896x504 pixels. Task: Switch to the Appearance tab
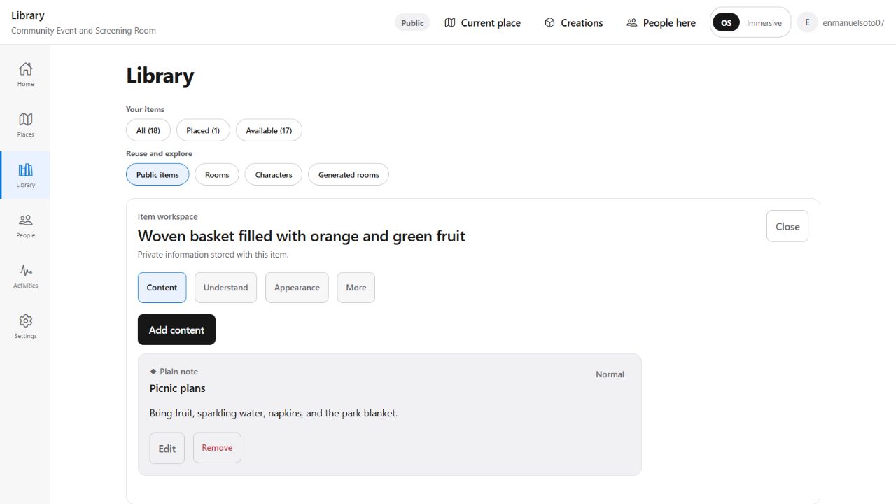pos(297,288)
